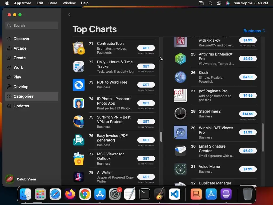Viewport: 273px width, 205px height.
Task: Select Work in the sidebar
Action: click(32, 68)
